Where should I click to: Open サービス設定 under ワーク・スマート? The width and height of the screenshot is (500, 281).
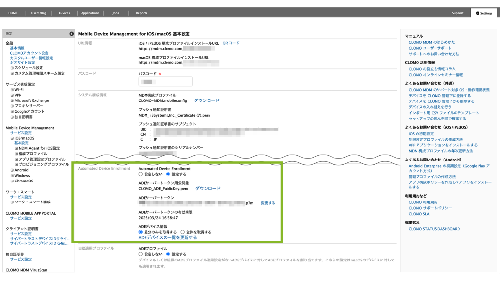(21, 197)
